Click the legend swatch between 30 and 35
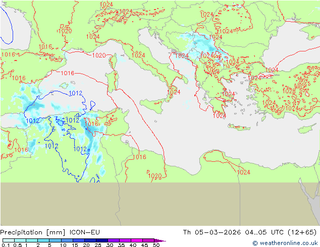 pyautogui.click(x=113, y=240)
